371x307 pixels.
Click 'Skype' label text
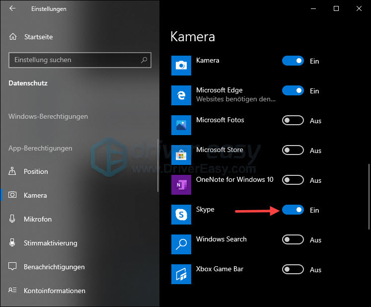[x=205, y=210]
